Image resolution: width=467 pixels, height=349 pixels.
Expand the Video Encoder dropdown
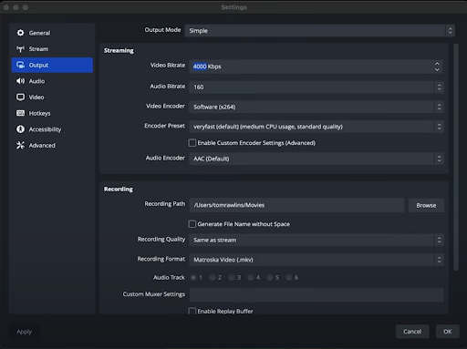[x=317, y=107]
